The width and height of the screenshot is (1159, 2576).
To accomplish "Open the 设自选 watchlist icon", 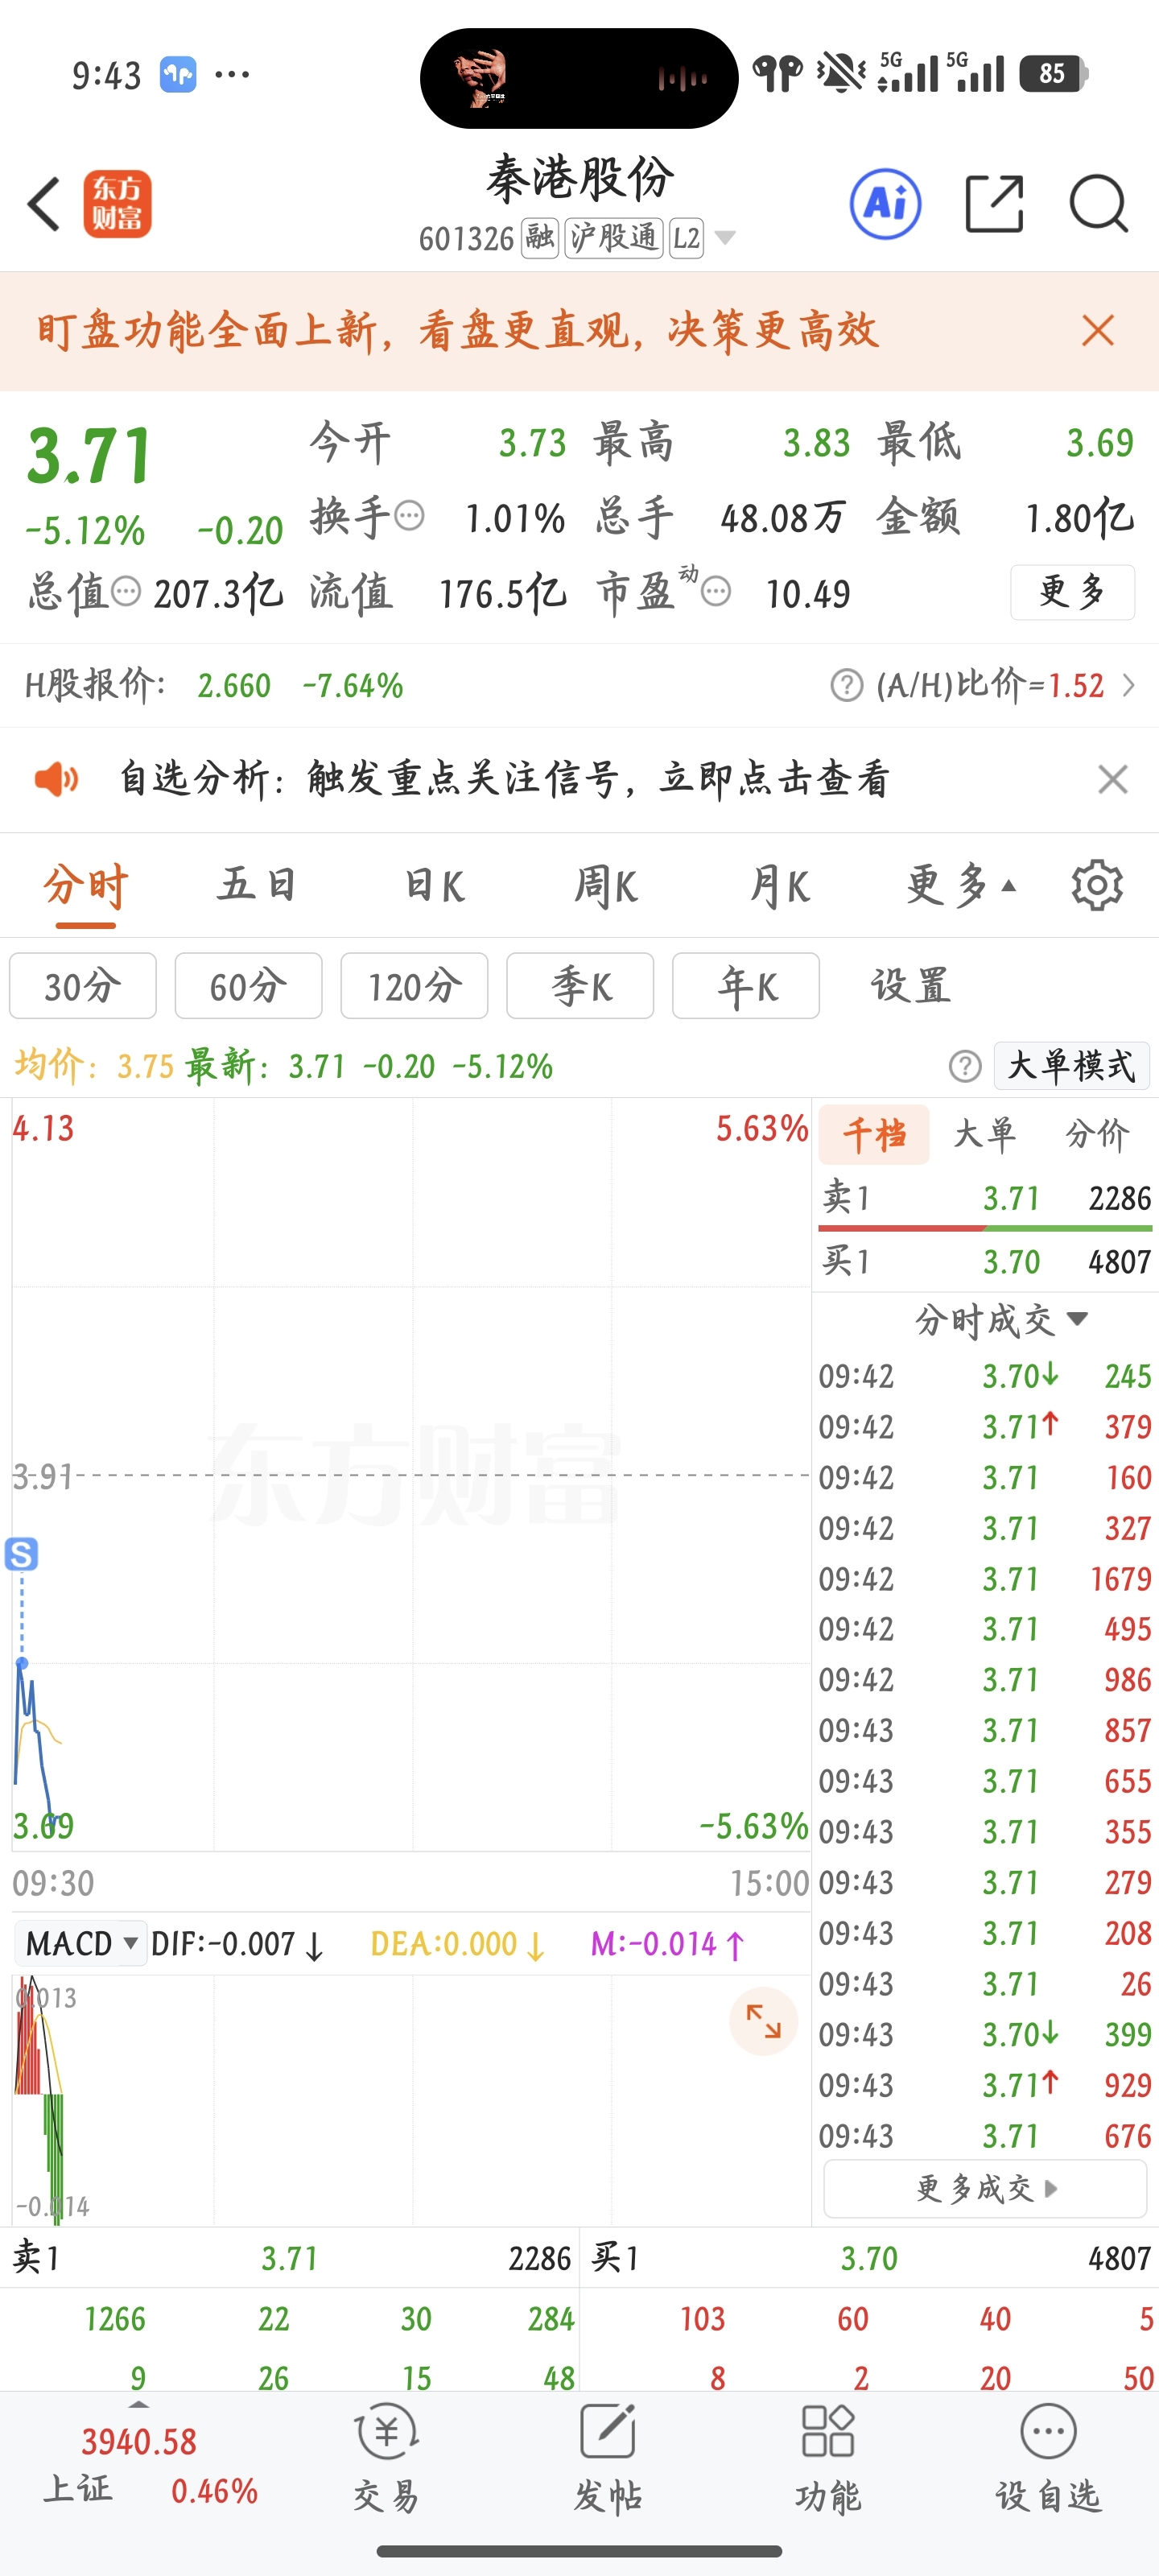I will (1048, 2458).
